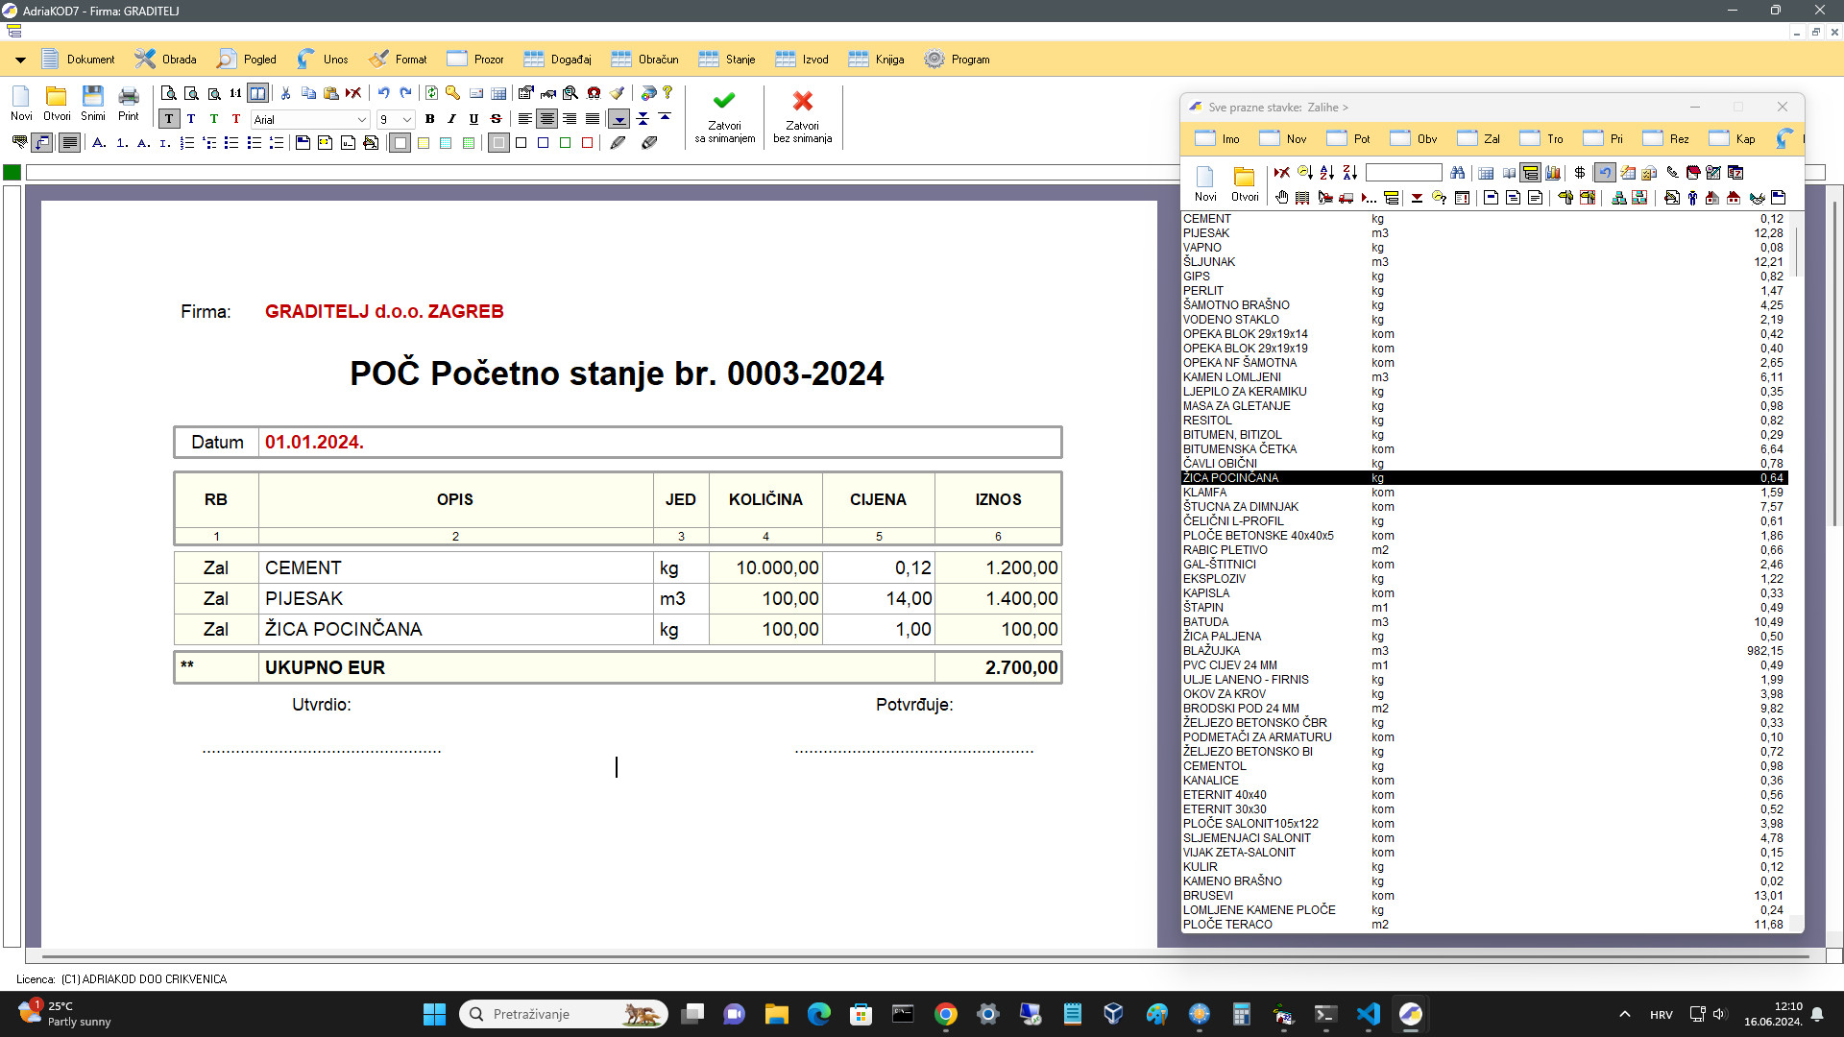Viewport: 1844px width, 1037px height.
Task: Open the Obračun menu
Action: pyautogui.click(x=644, y=60)
